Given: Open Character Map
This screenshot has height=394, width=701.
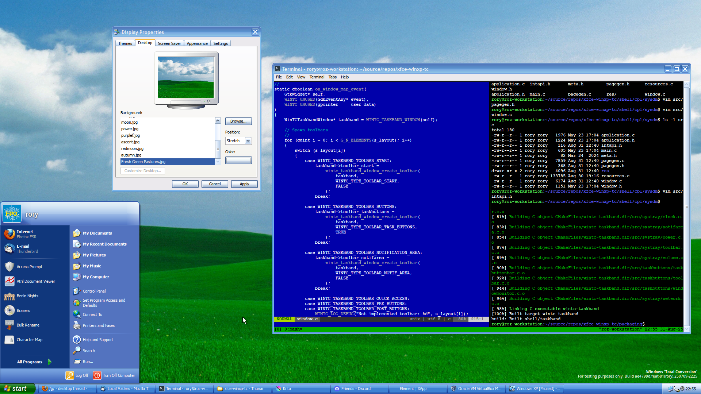Looking at the screenshot, I should [x=35, y=340].
